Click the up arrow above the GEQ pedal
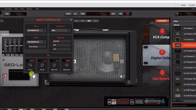This screenshot has height=110, width=196. coord(2,33)
